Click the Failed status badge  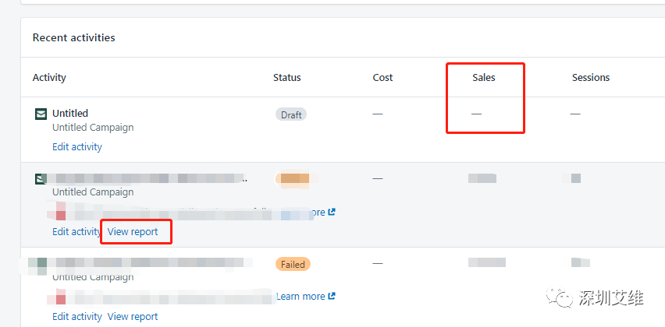coord(293,265)
